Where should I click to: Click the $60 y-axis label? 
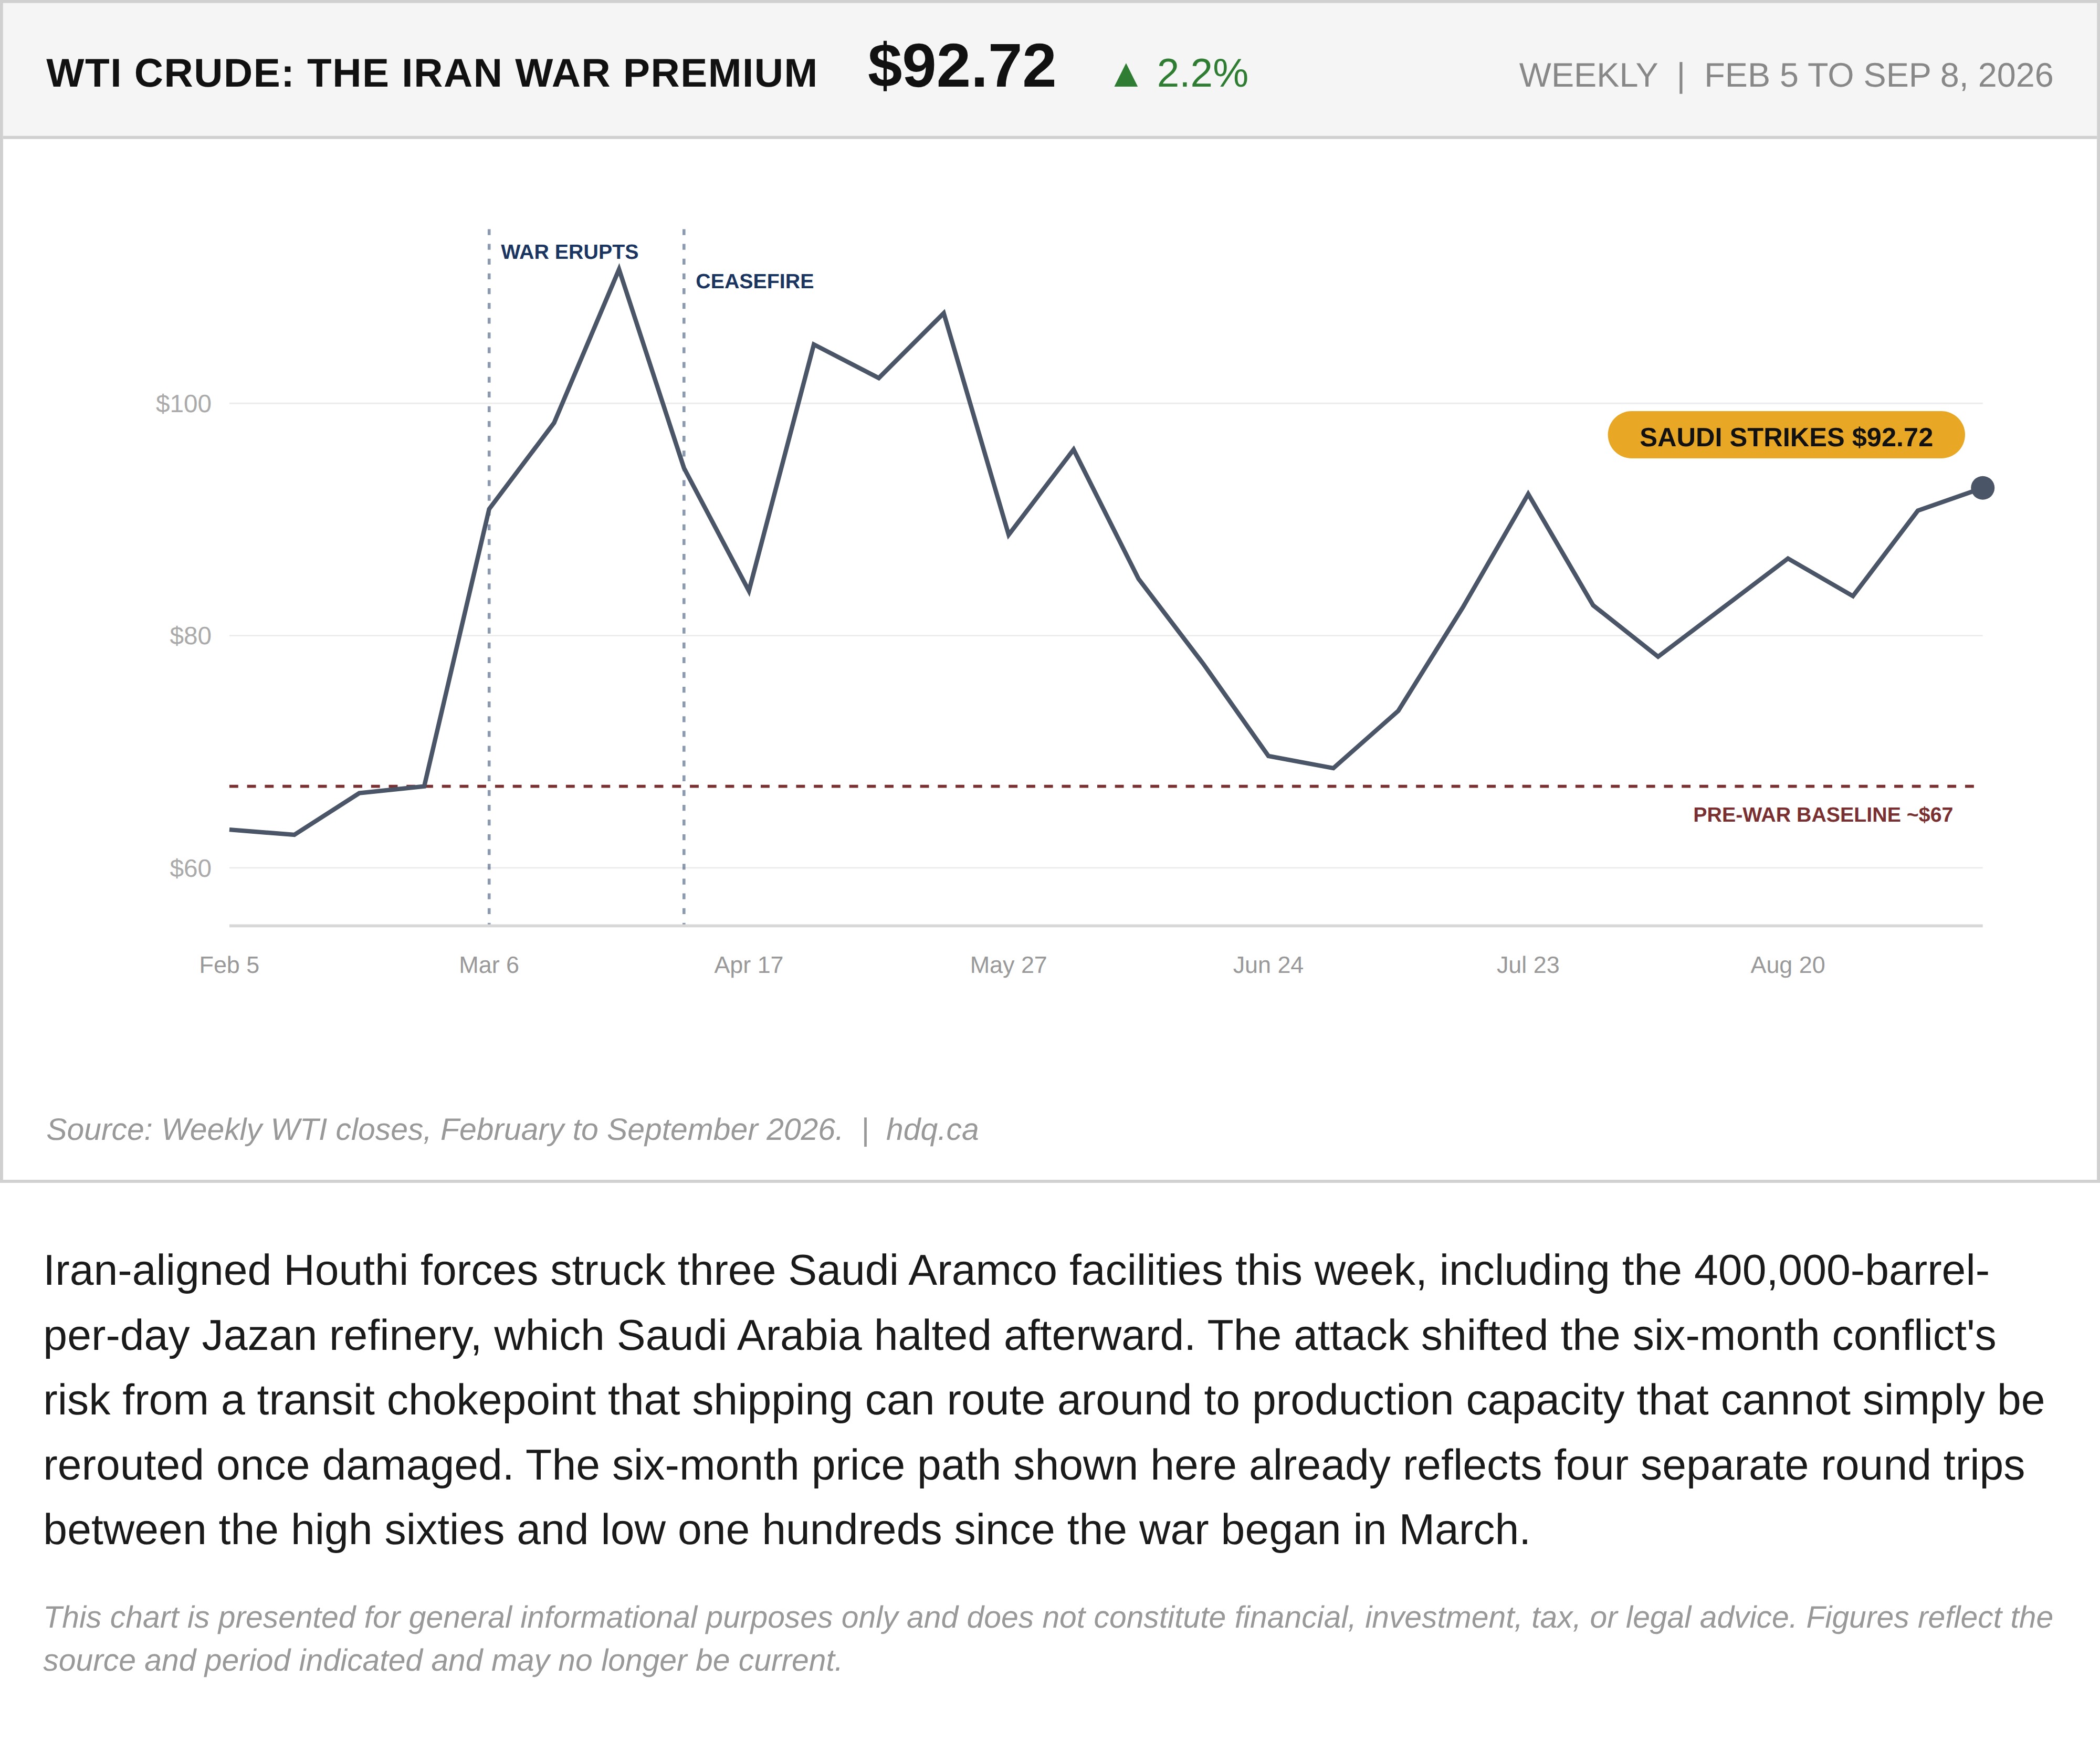pyautogui.click(x=190, y=868)
